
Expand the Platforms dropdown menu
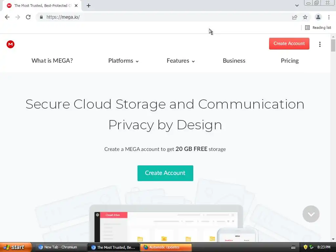coord(123,61)
